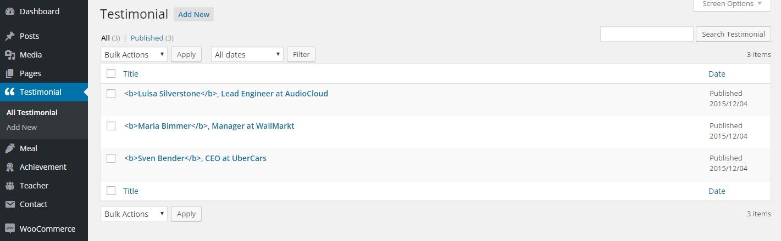This screenshot has height=241, width=781.
Task: Click the Teacher group icon
Action: click(10, 186)
